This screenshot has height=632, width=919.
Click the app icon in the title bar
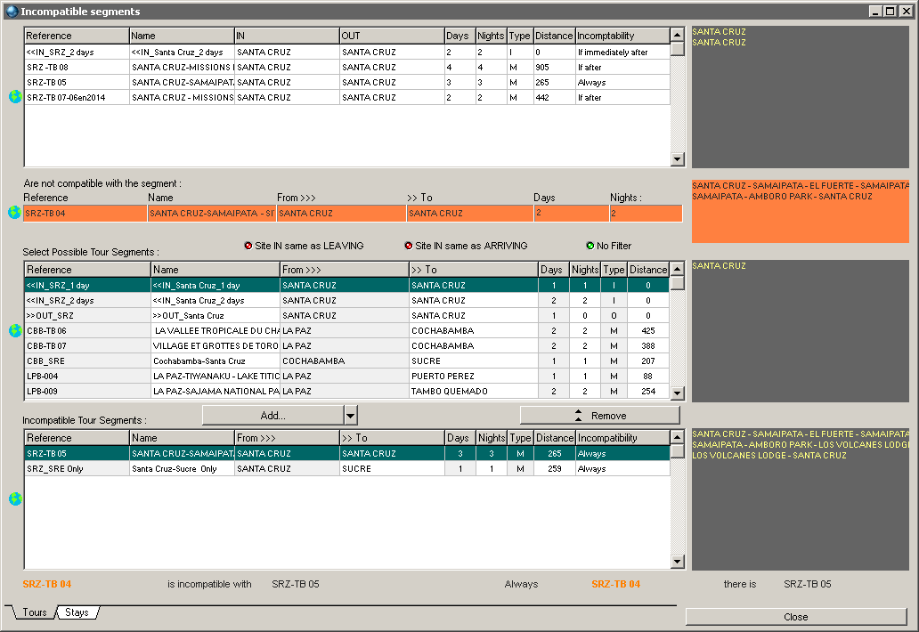click(11, 12)
